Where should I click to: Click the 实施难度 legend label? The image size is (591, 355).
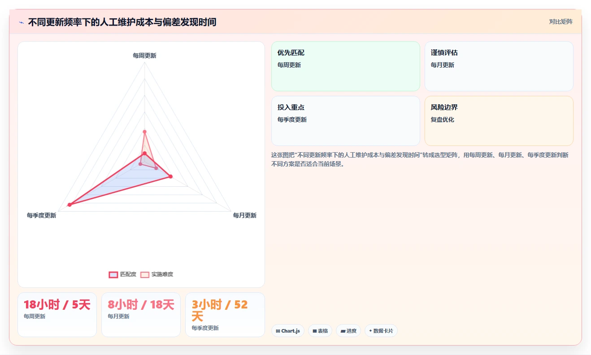(162, 274)
